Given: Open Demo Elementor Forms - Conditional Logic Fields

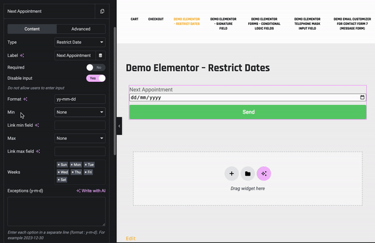Looking at the screenshot, I should click(264, 24).
